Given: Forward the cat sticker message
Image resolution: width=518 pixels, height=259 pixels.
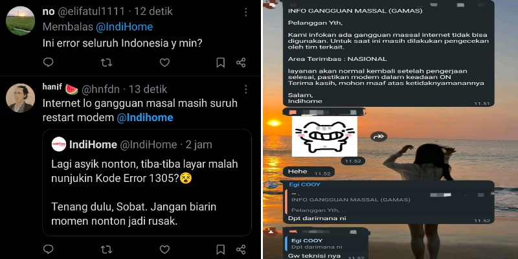Looking at the screenshot, I should (379, 137).
